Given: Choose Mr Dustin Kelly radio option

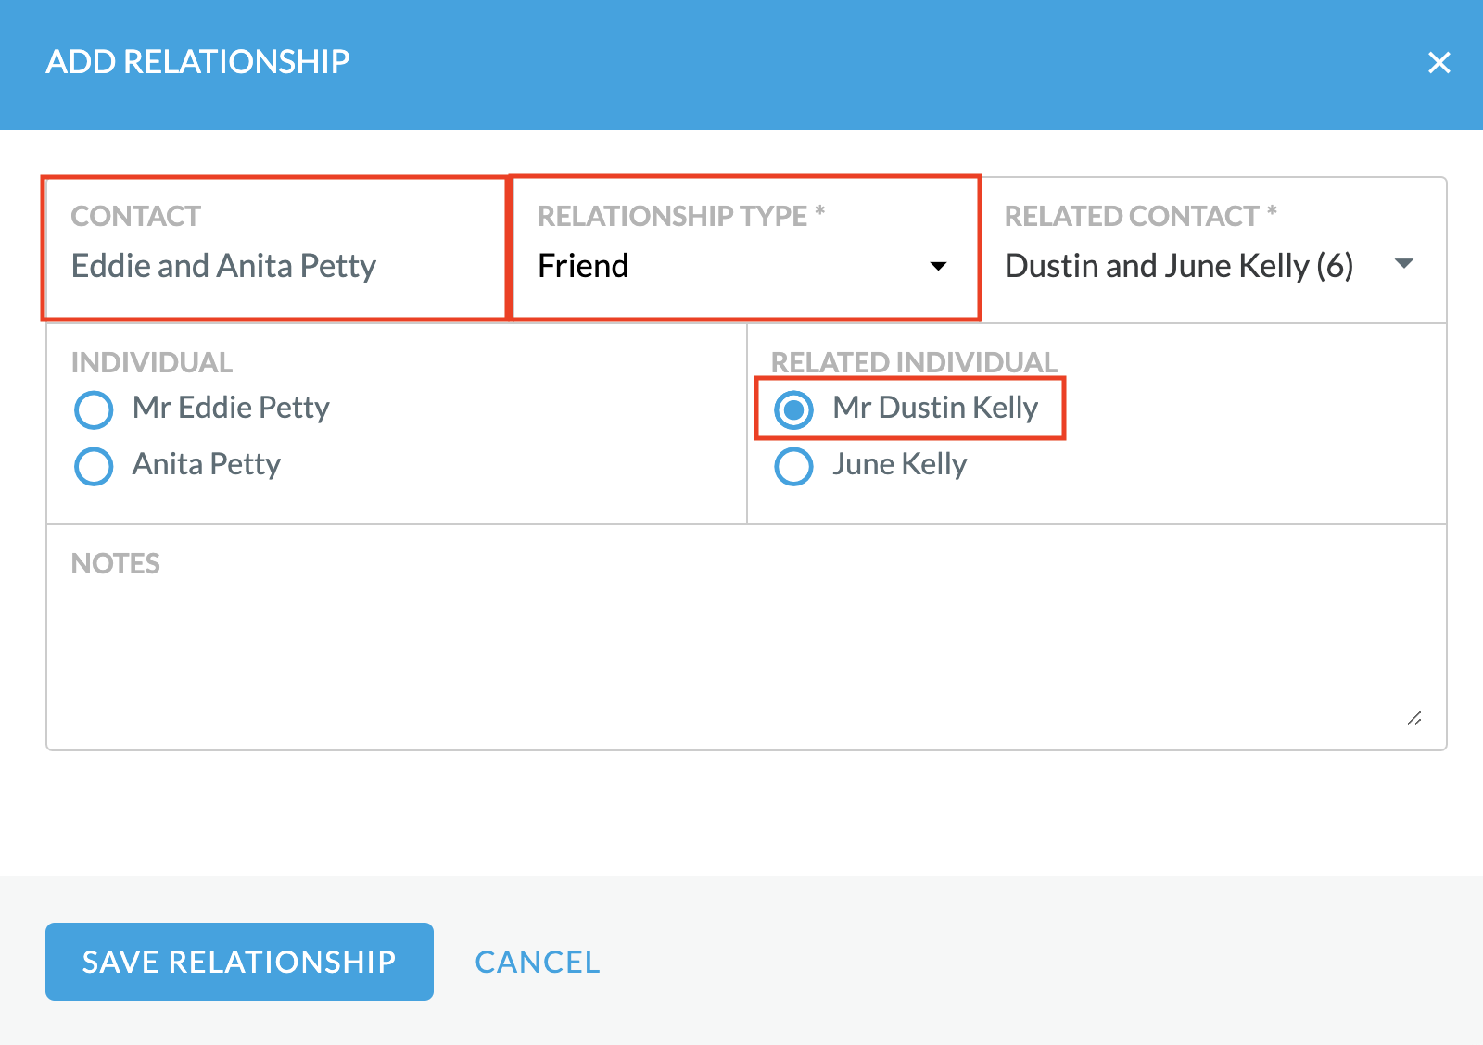Looking at the screenshot, I should click(794, 409).
